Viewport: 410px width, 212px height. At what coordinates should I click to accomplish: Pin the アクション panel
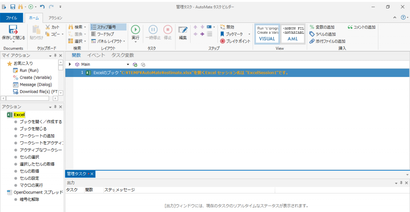tap(55, 107)
